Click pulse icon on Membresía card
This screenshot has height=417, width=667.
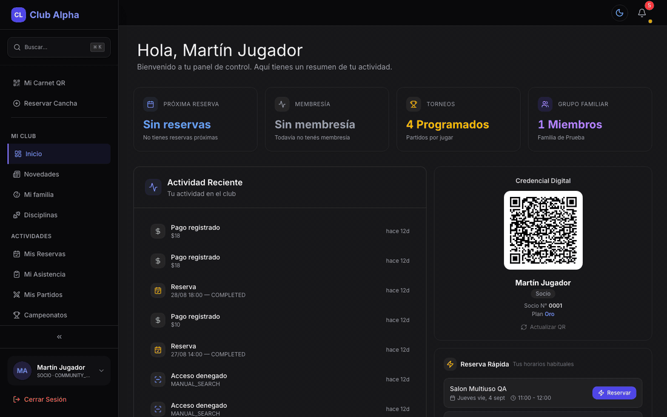point(282,104)
